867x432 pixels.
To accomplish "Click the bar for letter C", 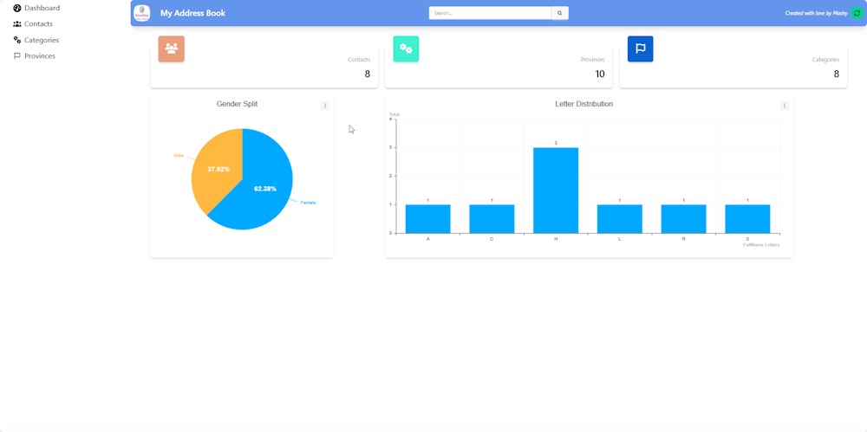I will [x=492, y=219].
